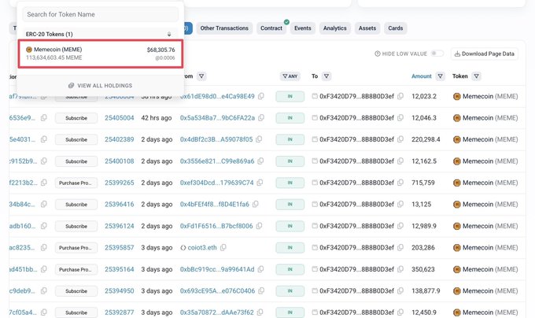Copy To address in block 25394950 row
This screenshot has height=318, width=535.
400,290
